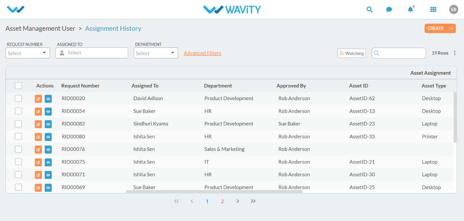Click the AssetID-62 cell
This screenshot has height=221, width=464.
click(x=362, y=99)
